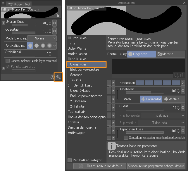The image size is (188, 171).
Task: Click the dynamics button beside Ketebalan
Action: coord(182,91)
